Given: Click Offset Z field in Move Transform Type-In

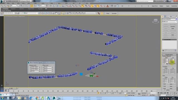Looking at the screenshot, I should (48, 71).
